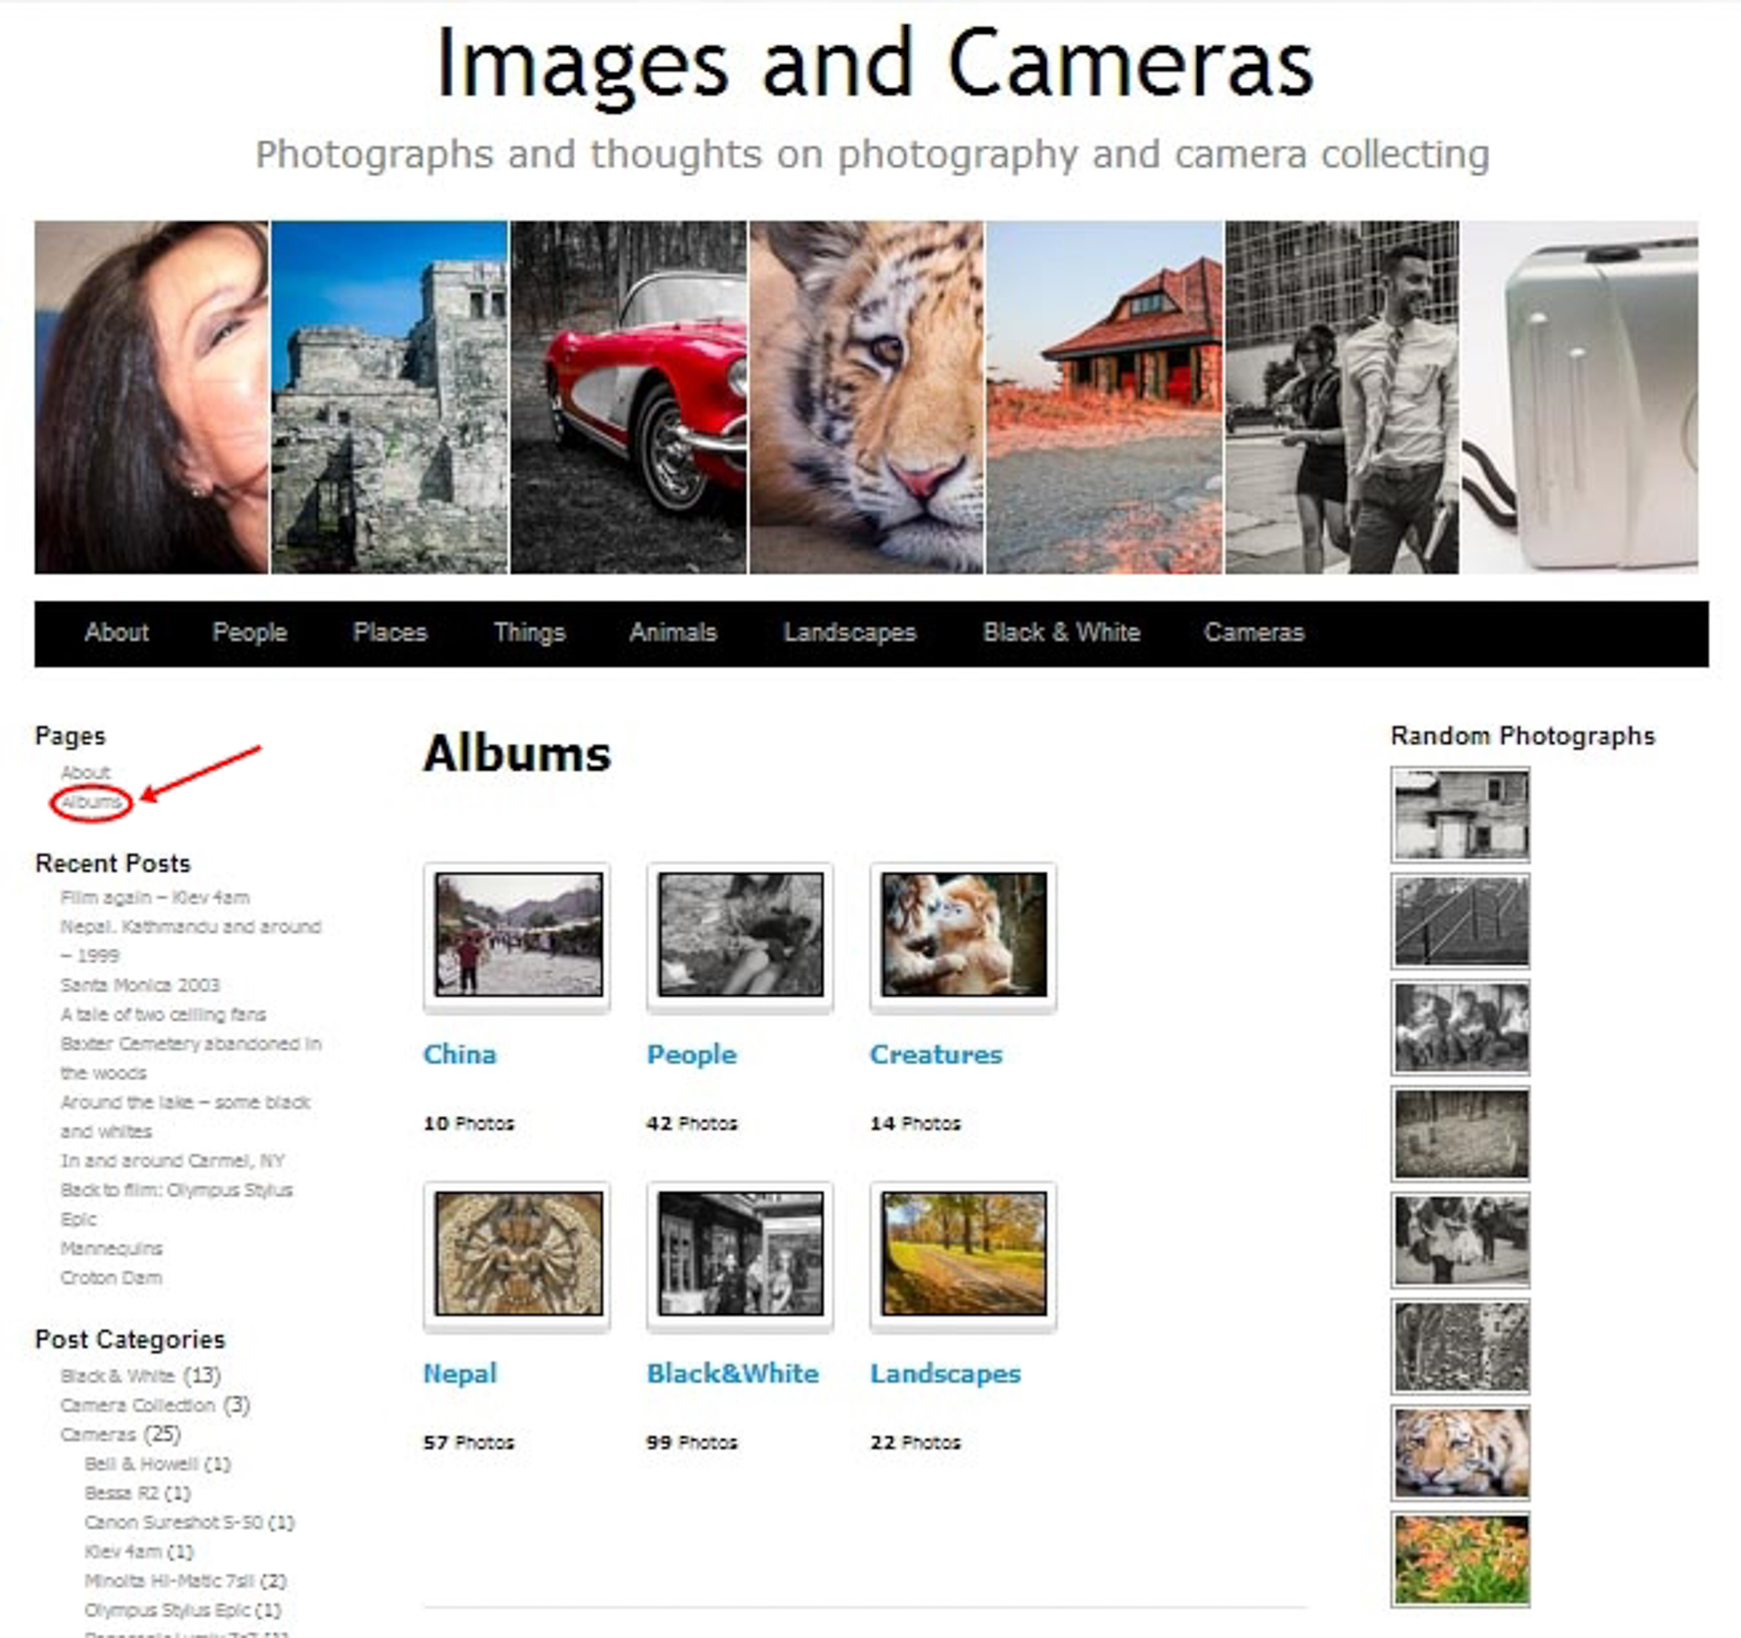This screenshot has width=1741, height=1638.
Task: Click Animals in the black menu bar
Action: [672, 632]
